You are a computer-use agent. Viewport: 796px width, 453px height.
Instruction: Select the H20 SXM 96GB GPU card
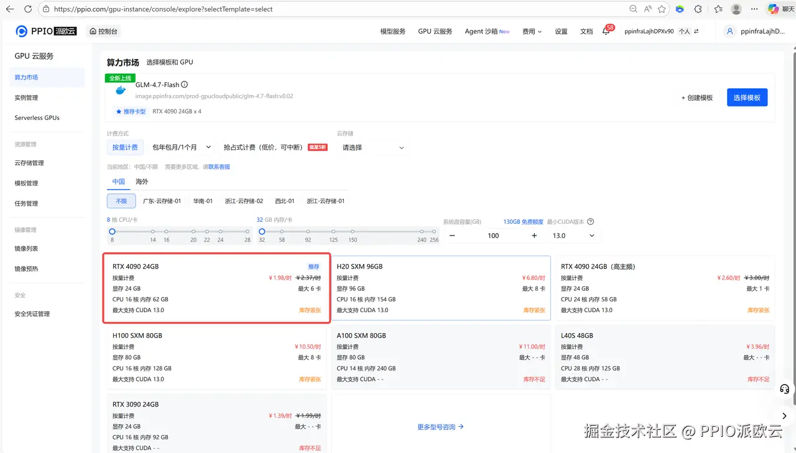click(x=441, y=288)
